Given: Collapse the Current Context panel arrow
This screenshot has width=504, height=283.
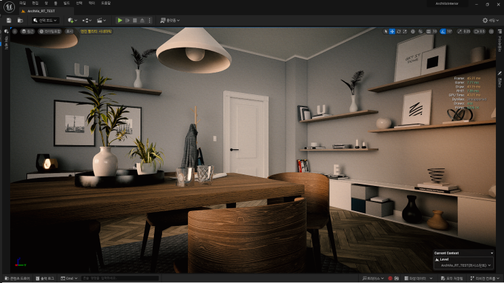Looking at the screenshot, I should pyautogui.click(x=492, y=253).
